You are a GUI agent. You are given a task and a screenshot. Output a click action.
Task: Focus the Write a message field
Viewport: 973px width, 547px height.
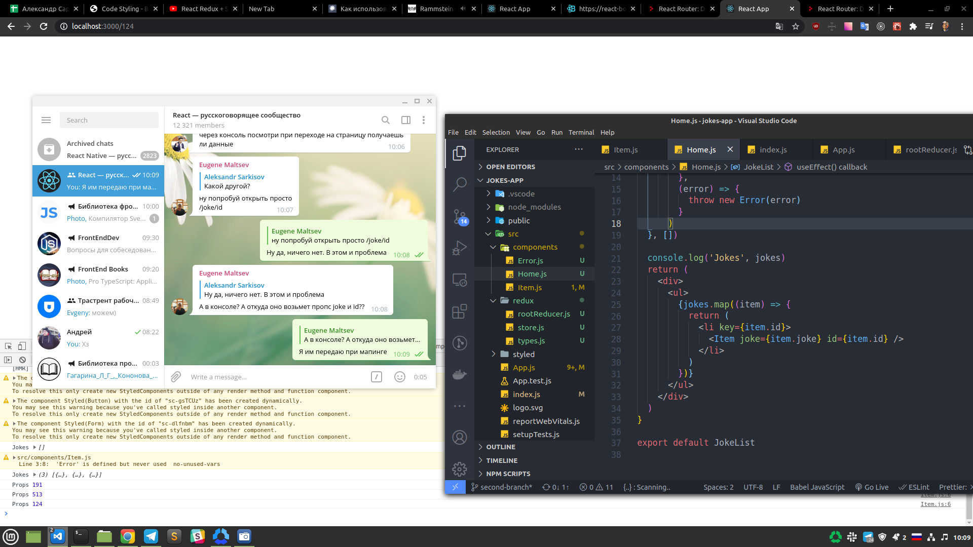pyautogui.click(x=276, y=377)
